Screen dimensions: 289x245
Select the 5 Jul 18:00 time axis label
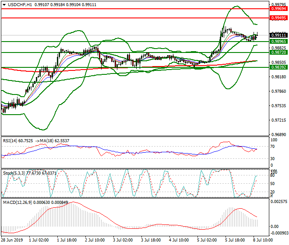[235, 240]
